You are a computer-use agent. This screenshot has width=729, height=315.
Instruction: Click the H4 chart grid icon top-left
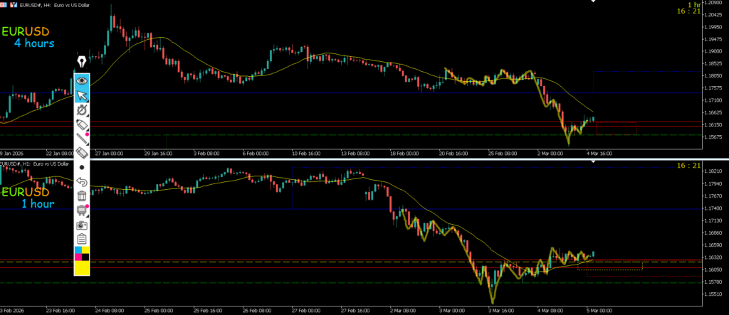[4, 4]
